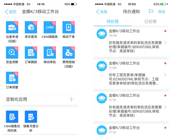Return to 消息 messages list
Screen dimensions: 170x140
102,12
